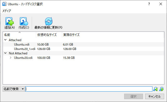
Task: Open the 名前で検索 search type dropdown
Action: (14, 89)
